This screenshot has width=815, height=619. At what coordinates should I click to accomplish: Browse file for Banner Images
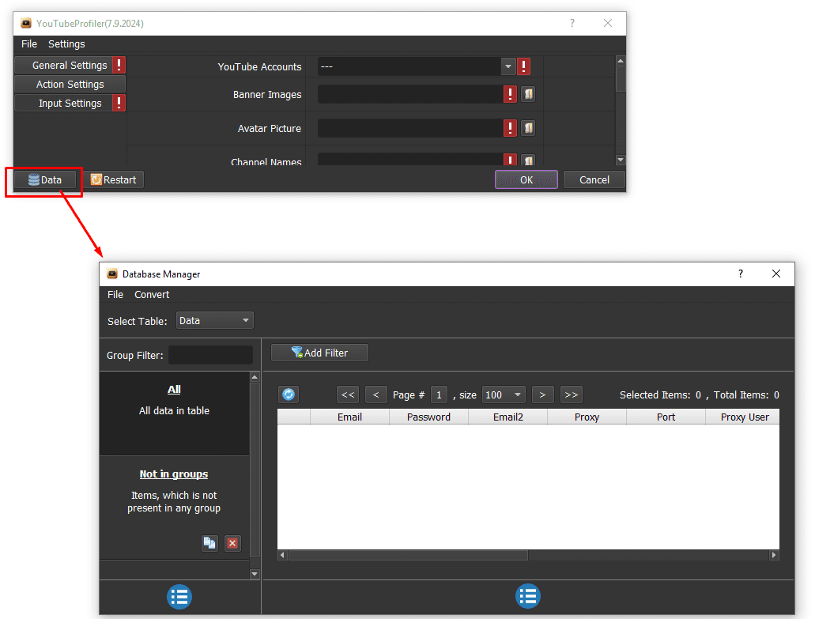click(x=528, y=94)
